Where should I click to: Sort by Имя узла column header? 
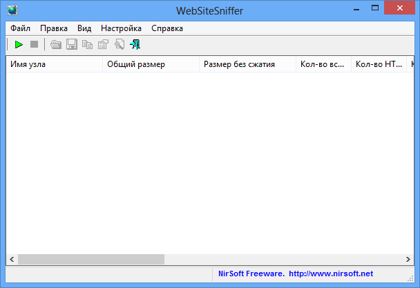[x=55, y=64]
